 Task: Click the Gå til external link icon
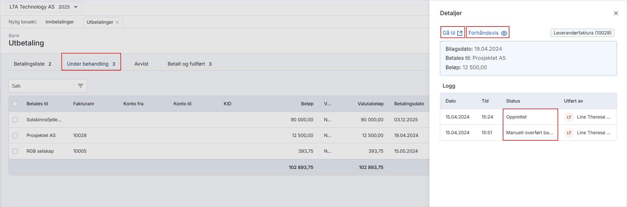pyautogui.click(x=460, y=33)
